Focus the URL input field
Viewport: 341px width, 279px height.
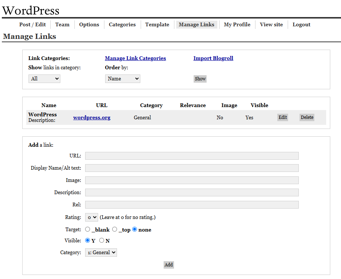coord(192,156)
